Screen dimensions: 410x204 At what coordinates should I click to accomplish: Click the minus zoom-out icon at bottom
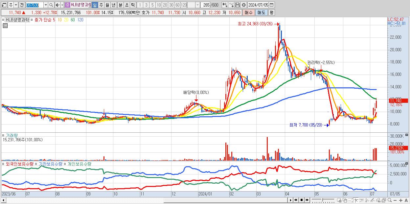tap(395, 200)
